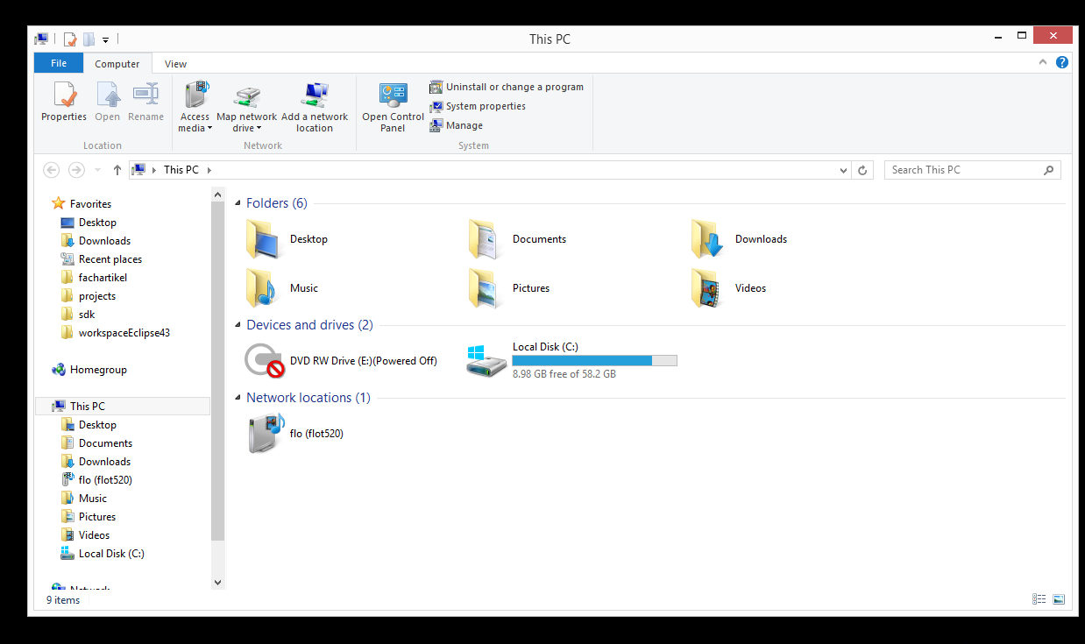Open the Desktop folder icon
The image size is (1085, 644).
[x=264, y=239]
